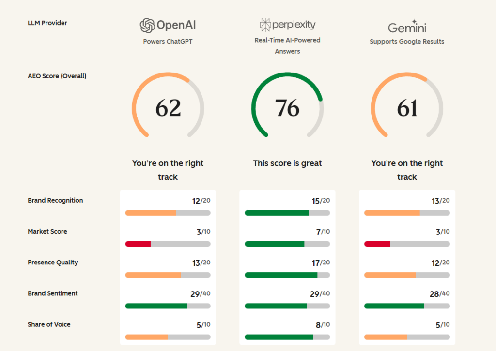The image size is (496, 351).
Task: Click the Gemini sparkle logo
Action: (415, 22)
